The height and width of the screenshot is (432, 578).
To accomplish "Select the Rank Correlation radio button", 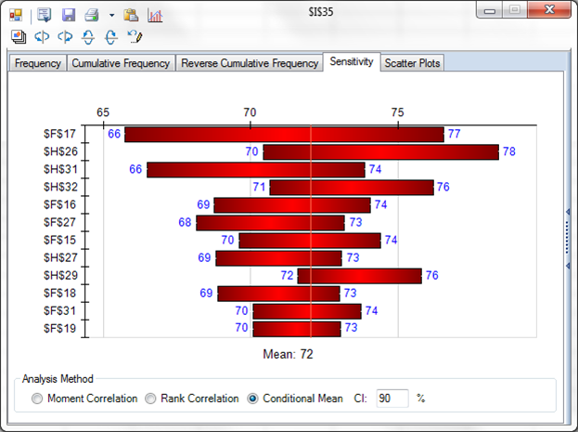I will (x=150, y=399).
